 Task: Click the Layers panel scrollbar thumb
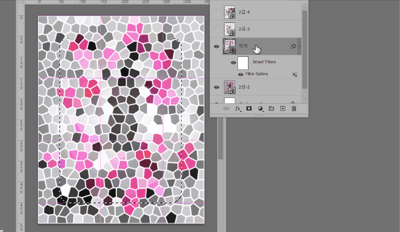click(x=304, y=50)
